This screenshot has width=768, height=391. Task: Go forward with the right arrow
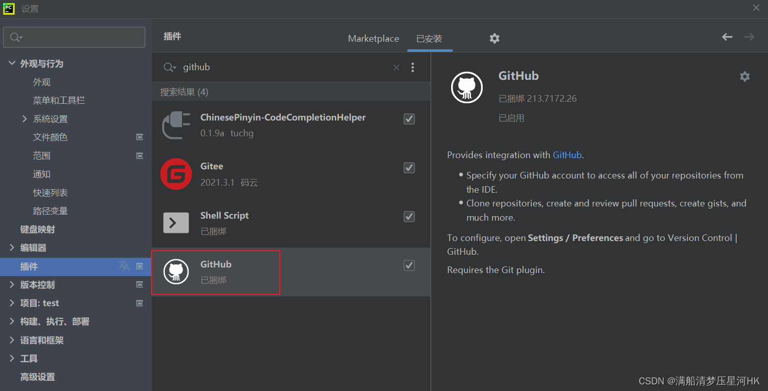(x=749, y=37)
